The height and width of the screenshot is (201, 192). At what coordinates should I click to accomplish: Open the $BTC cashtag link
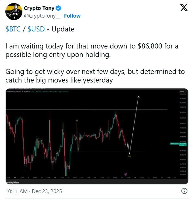tap(13, 29)
